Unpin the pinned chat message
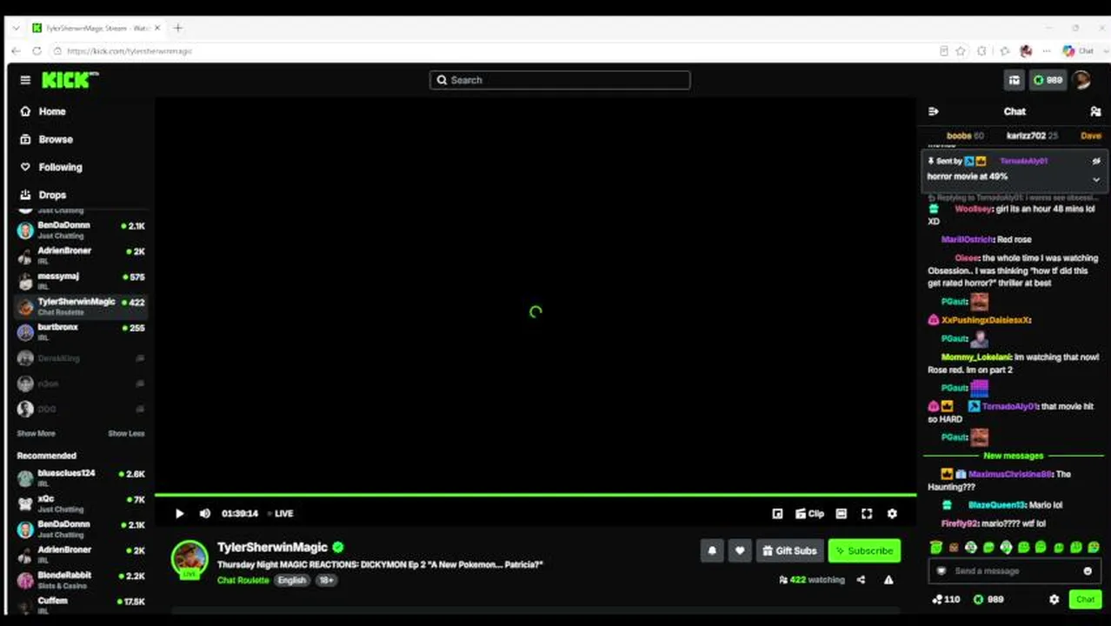1111x626 pixels. [1096, 161]
